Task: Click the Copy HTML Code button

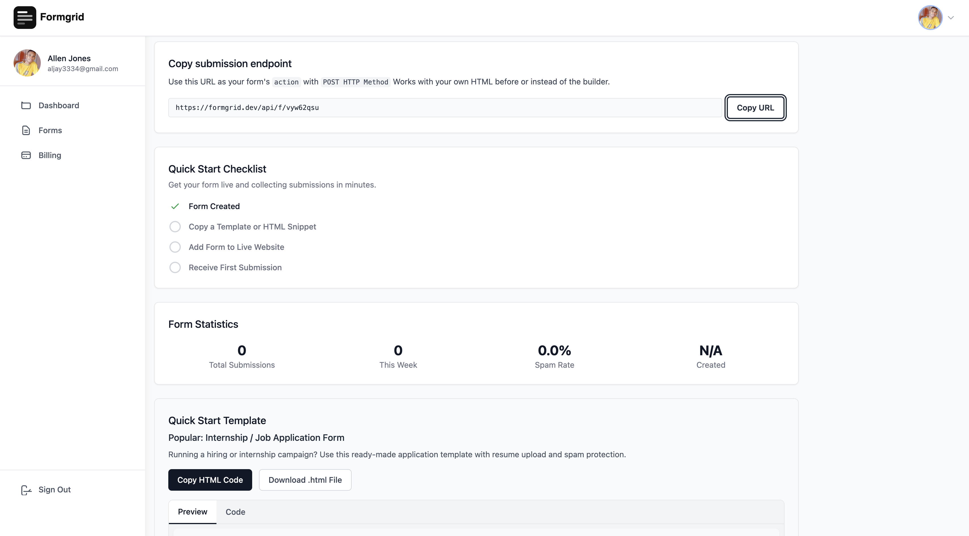Action: click(210, 480)
